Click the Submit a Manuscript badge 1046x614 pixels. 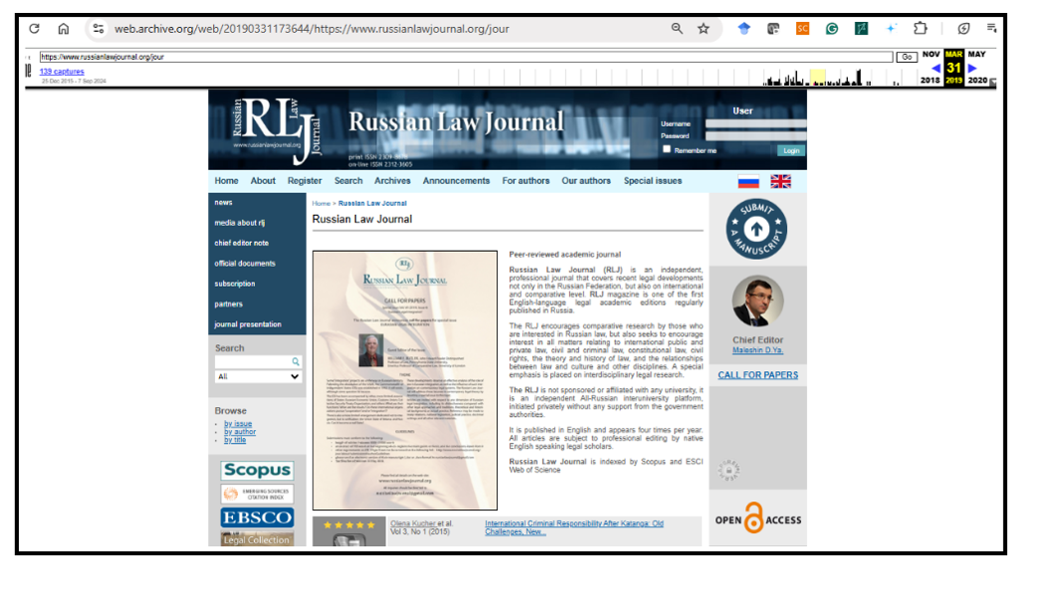[x=756, y=229]
